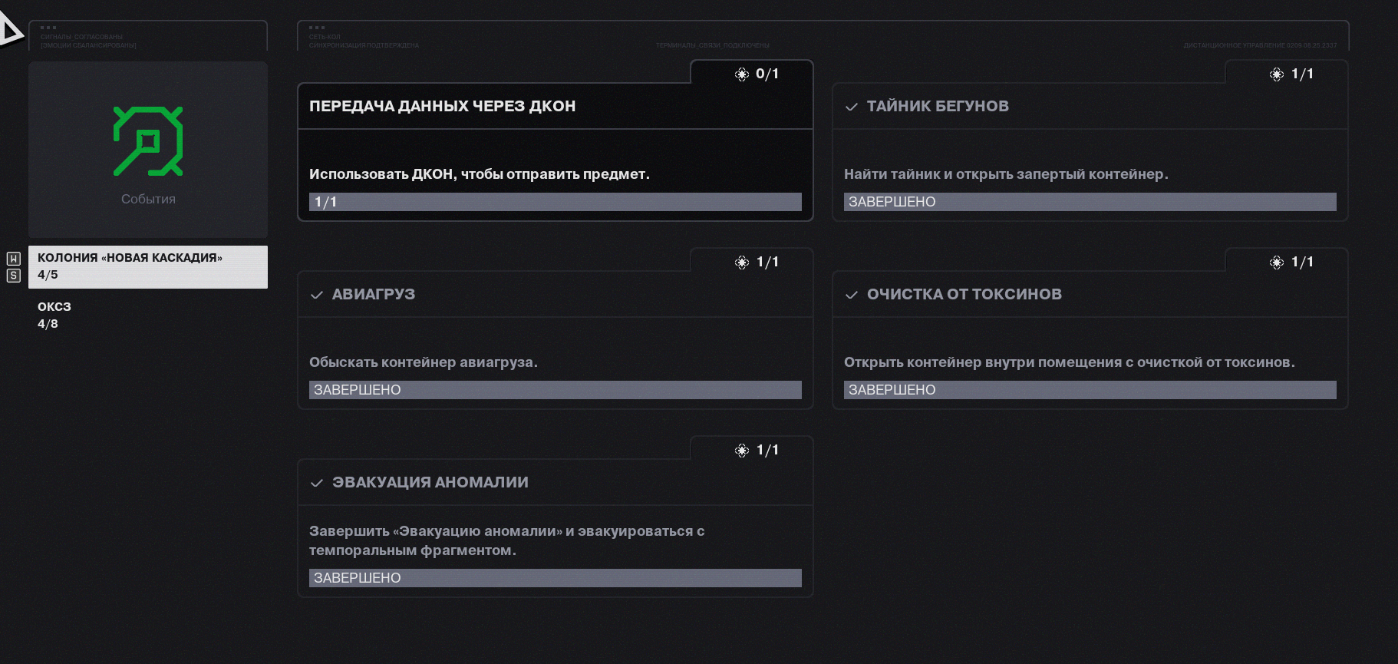1398x664 pixels.
Task: Open the Передача данных через ДКОН task
Action: point(442,107)
